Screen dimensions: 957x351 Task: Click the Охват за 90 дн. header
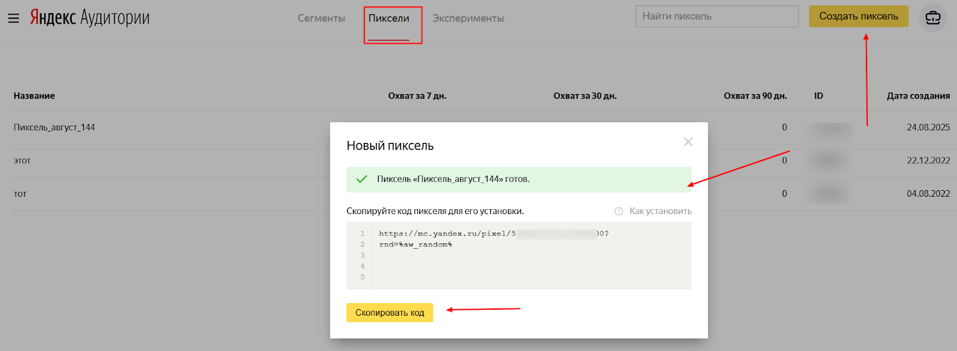coord(755,96)
